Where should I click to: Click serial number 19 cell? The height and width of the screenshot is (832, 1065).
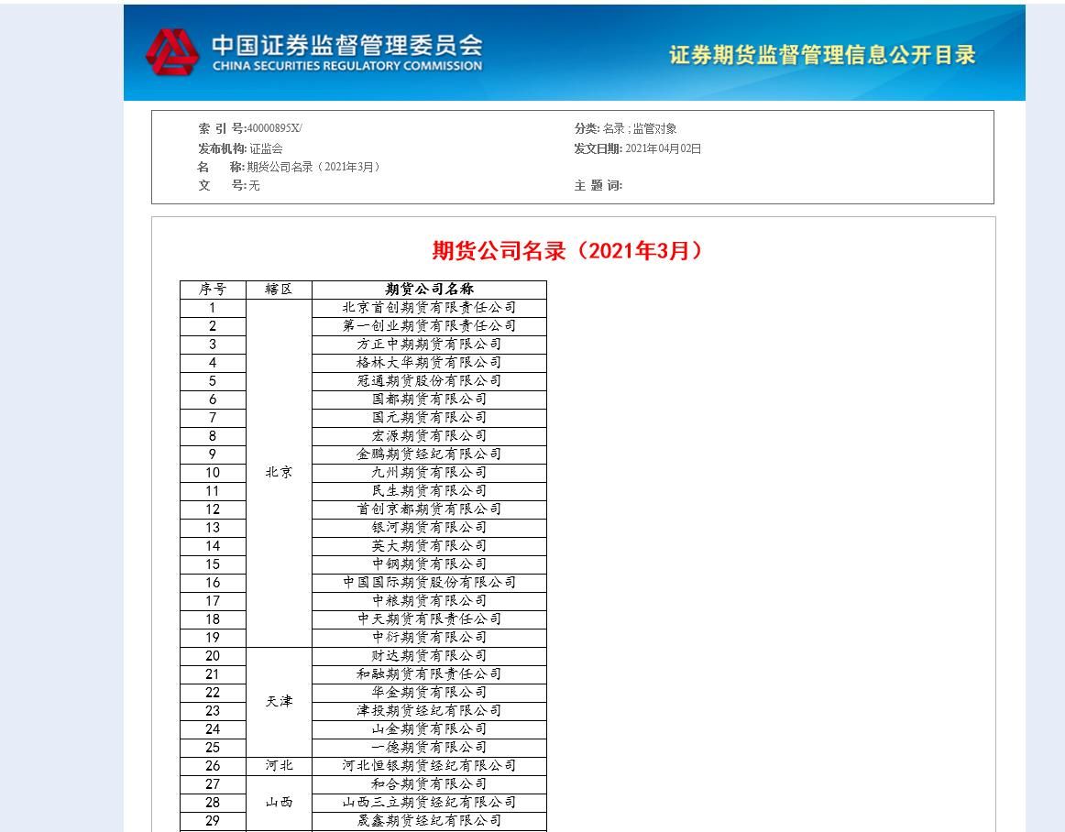pyautogui.click(x=213, y=638)
